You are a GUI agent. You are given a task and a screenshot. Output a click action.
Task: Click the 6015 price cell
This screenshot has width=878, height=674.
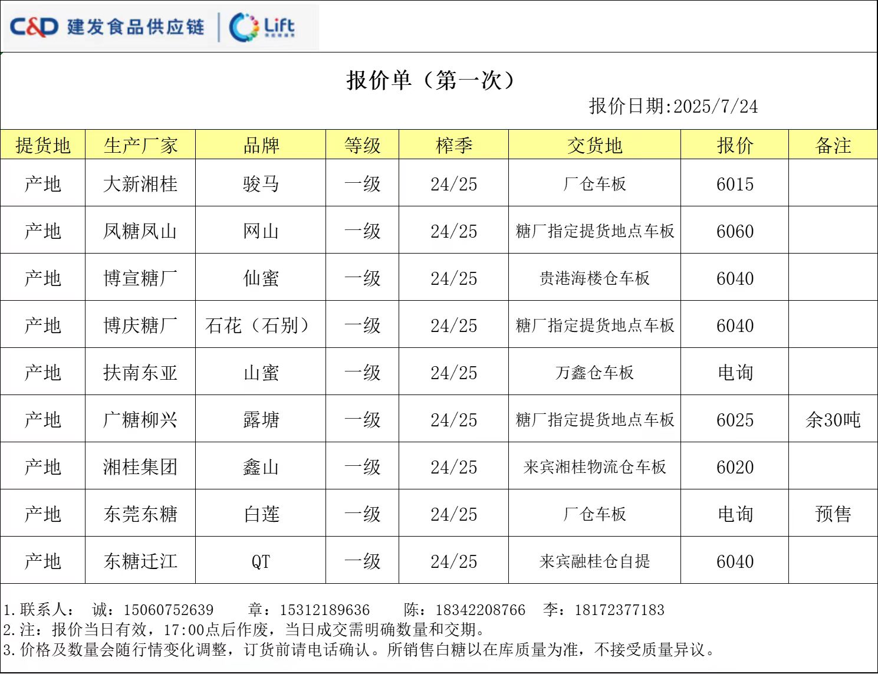coord(735,184)
